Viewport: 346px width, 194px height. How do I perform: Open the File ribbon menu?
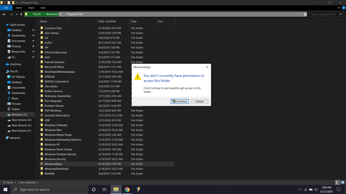point(6,8)
